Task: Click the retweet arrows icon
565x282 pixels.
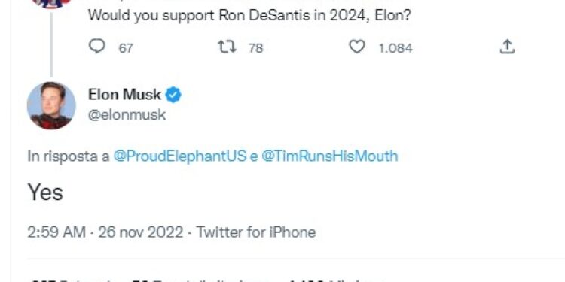Action: pos(227,47)
